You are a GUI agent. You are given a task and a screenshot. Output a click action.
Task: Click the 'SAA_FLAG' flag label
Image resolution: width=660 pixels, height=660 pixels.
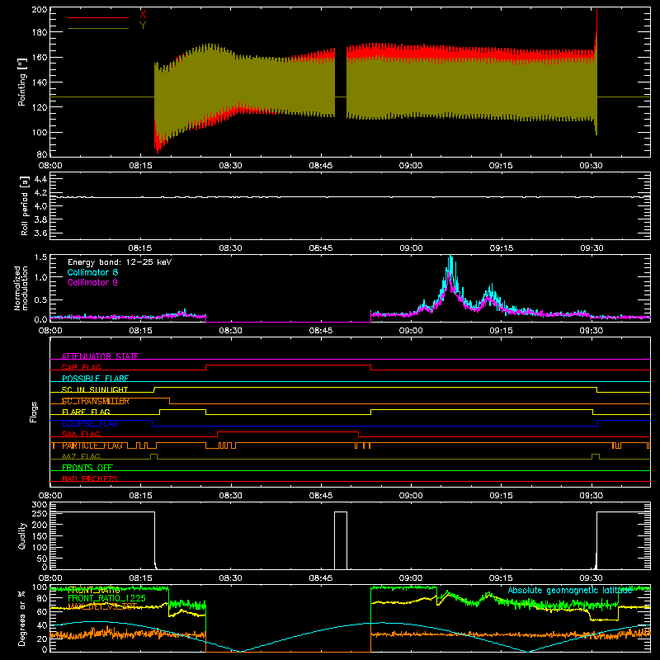tap(81, 434)
